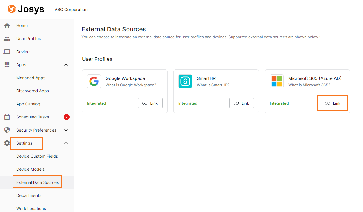Collapse the Settings section chevron
The height and width of the screenshot is (212, 363).
point(66,143)
